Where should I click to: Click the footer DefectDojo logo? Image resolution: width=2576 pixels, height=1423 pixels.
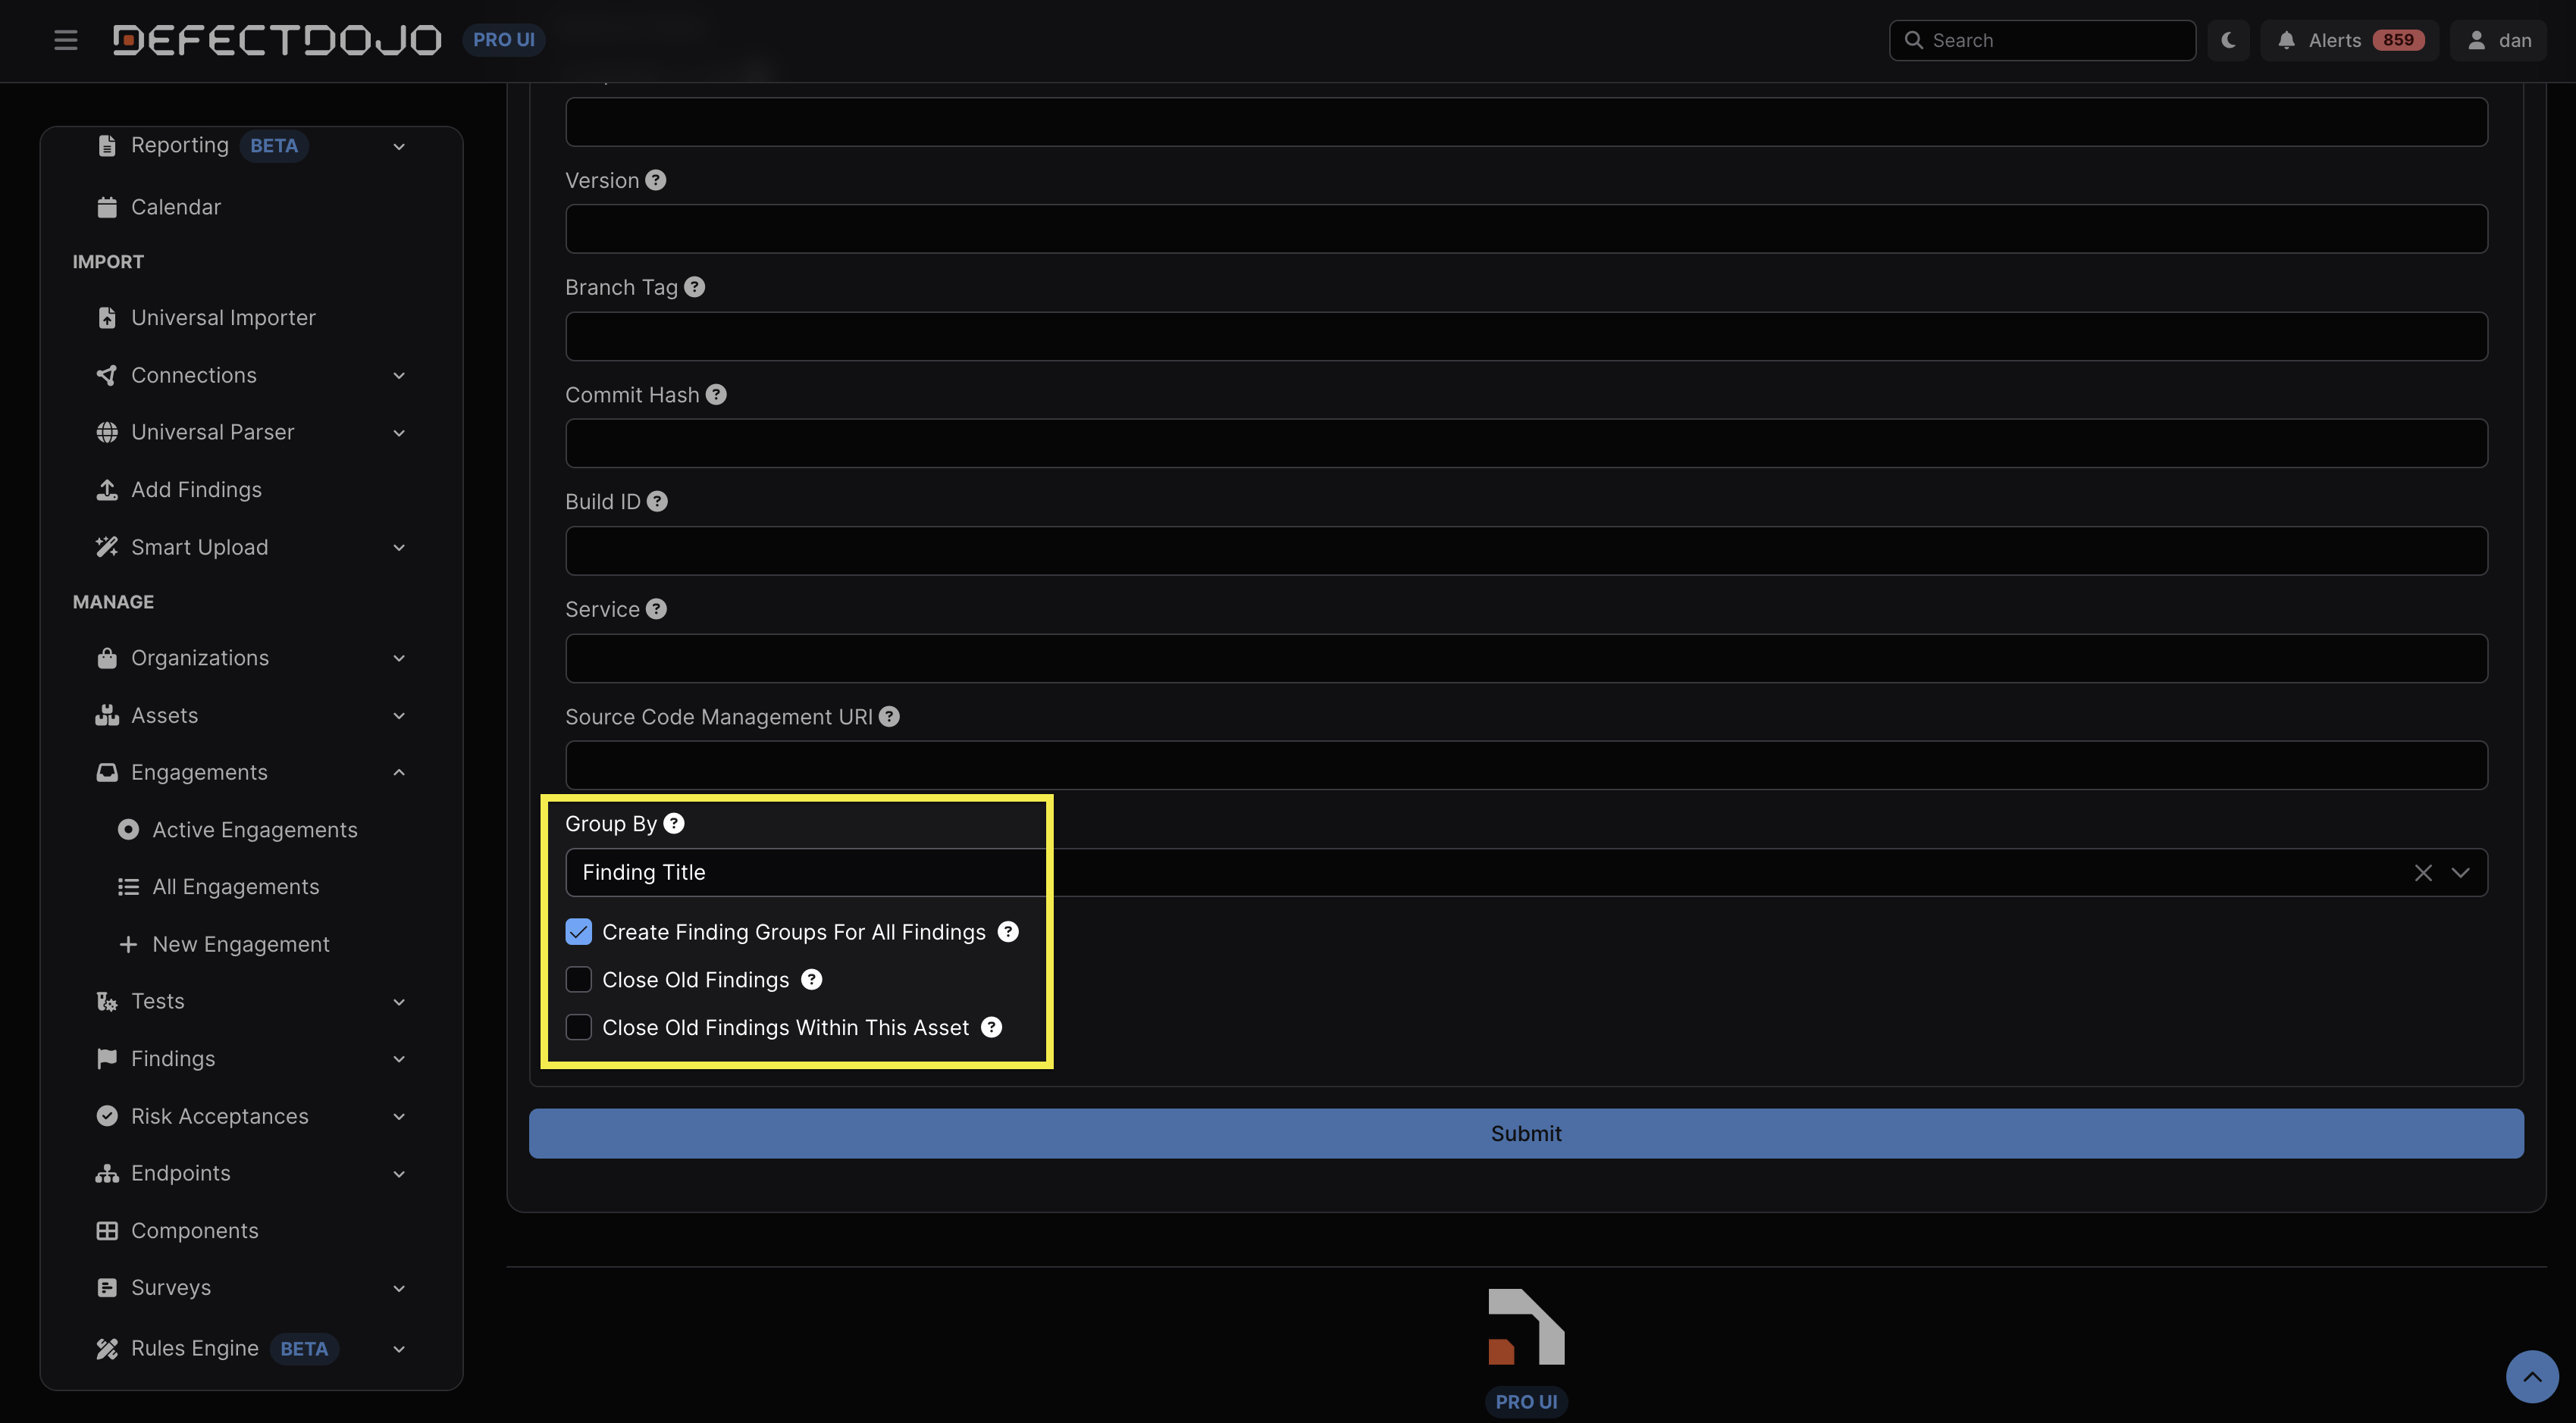point(1526,1326)
